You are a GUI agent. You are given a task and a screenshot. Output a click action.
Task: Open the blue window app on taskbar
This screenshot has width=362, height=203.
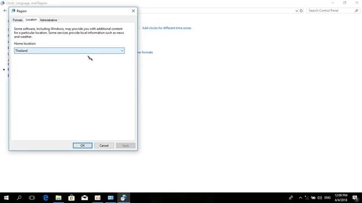click(x=111, y=198)
